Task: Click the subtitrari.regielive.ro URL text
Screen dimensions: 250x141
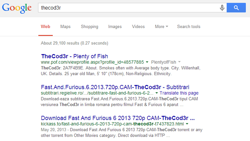Action: [97, 93]
